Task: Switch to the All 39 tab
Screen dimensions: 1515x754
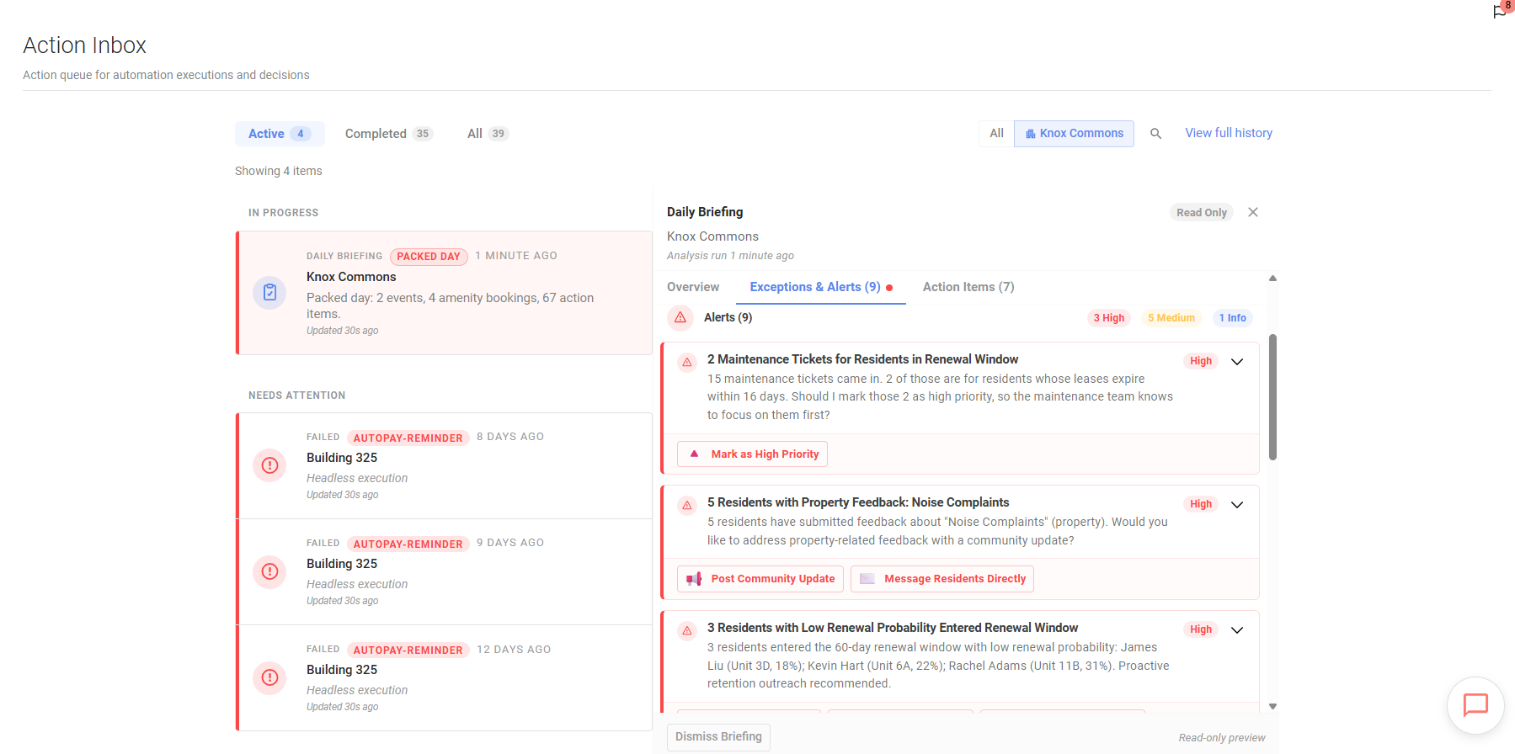Action: point(488,134)
